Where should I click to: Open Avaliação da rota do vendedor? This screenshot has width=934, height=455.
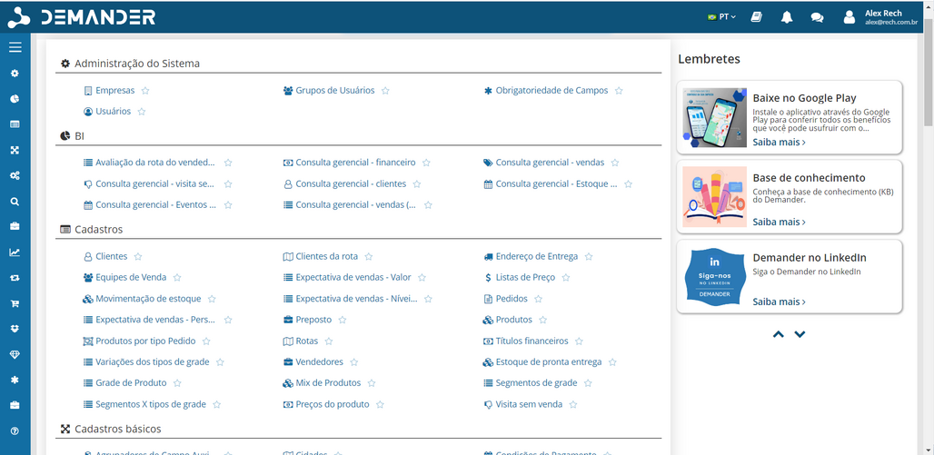[154, 162]
